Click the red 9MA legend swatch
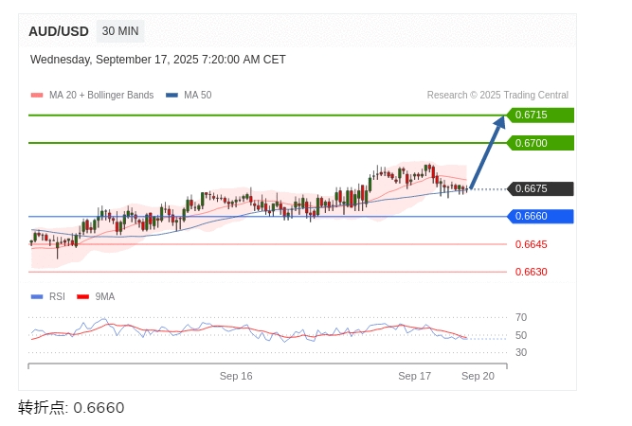 [82, 297]
